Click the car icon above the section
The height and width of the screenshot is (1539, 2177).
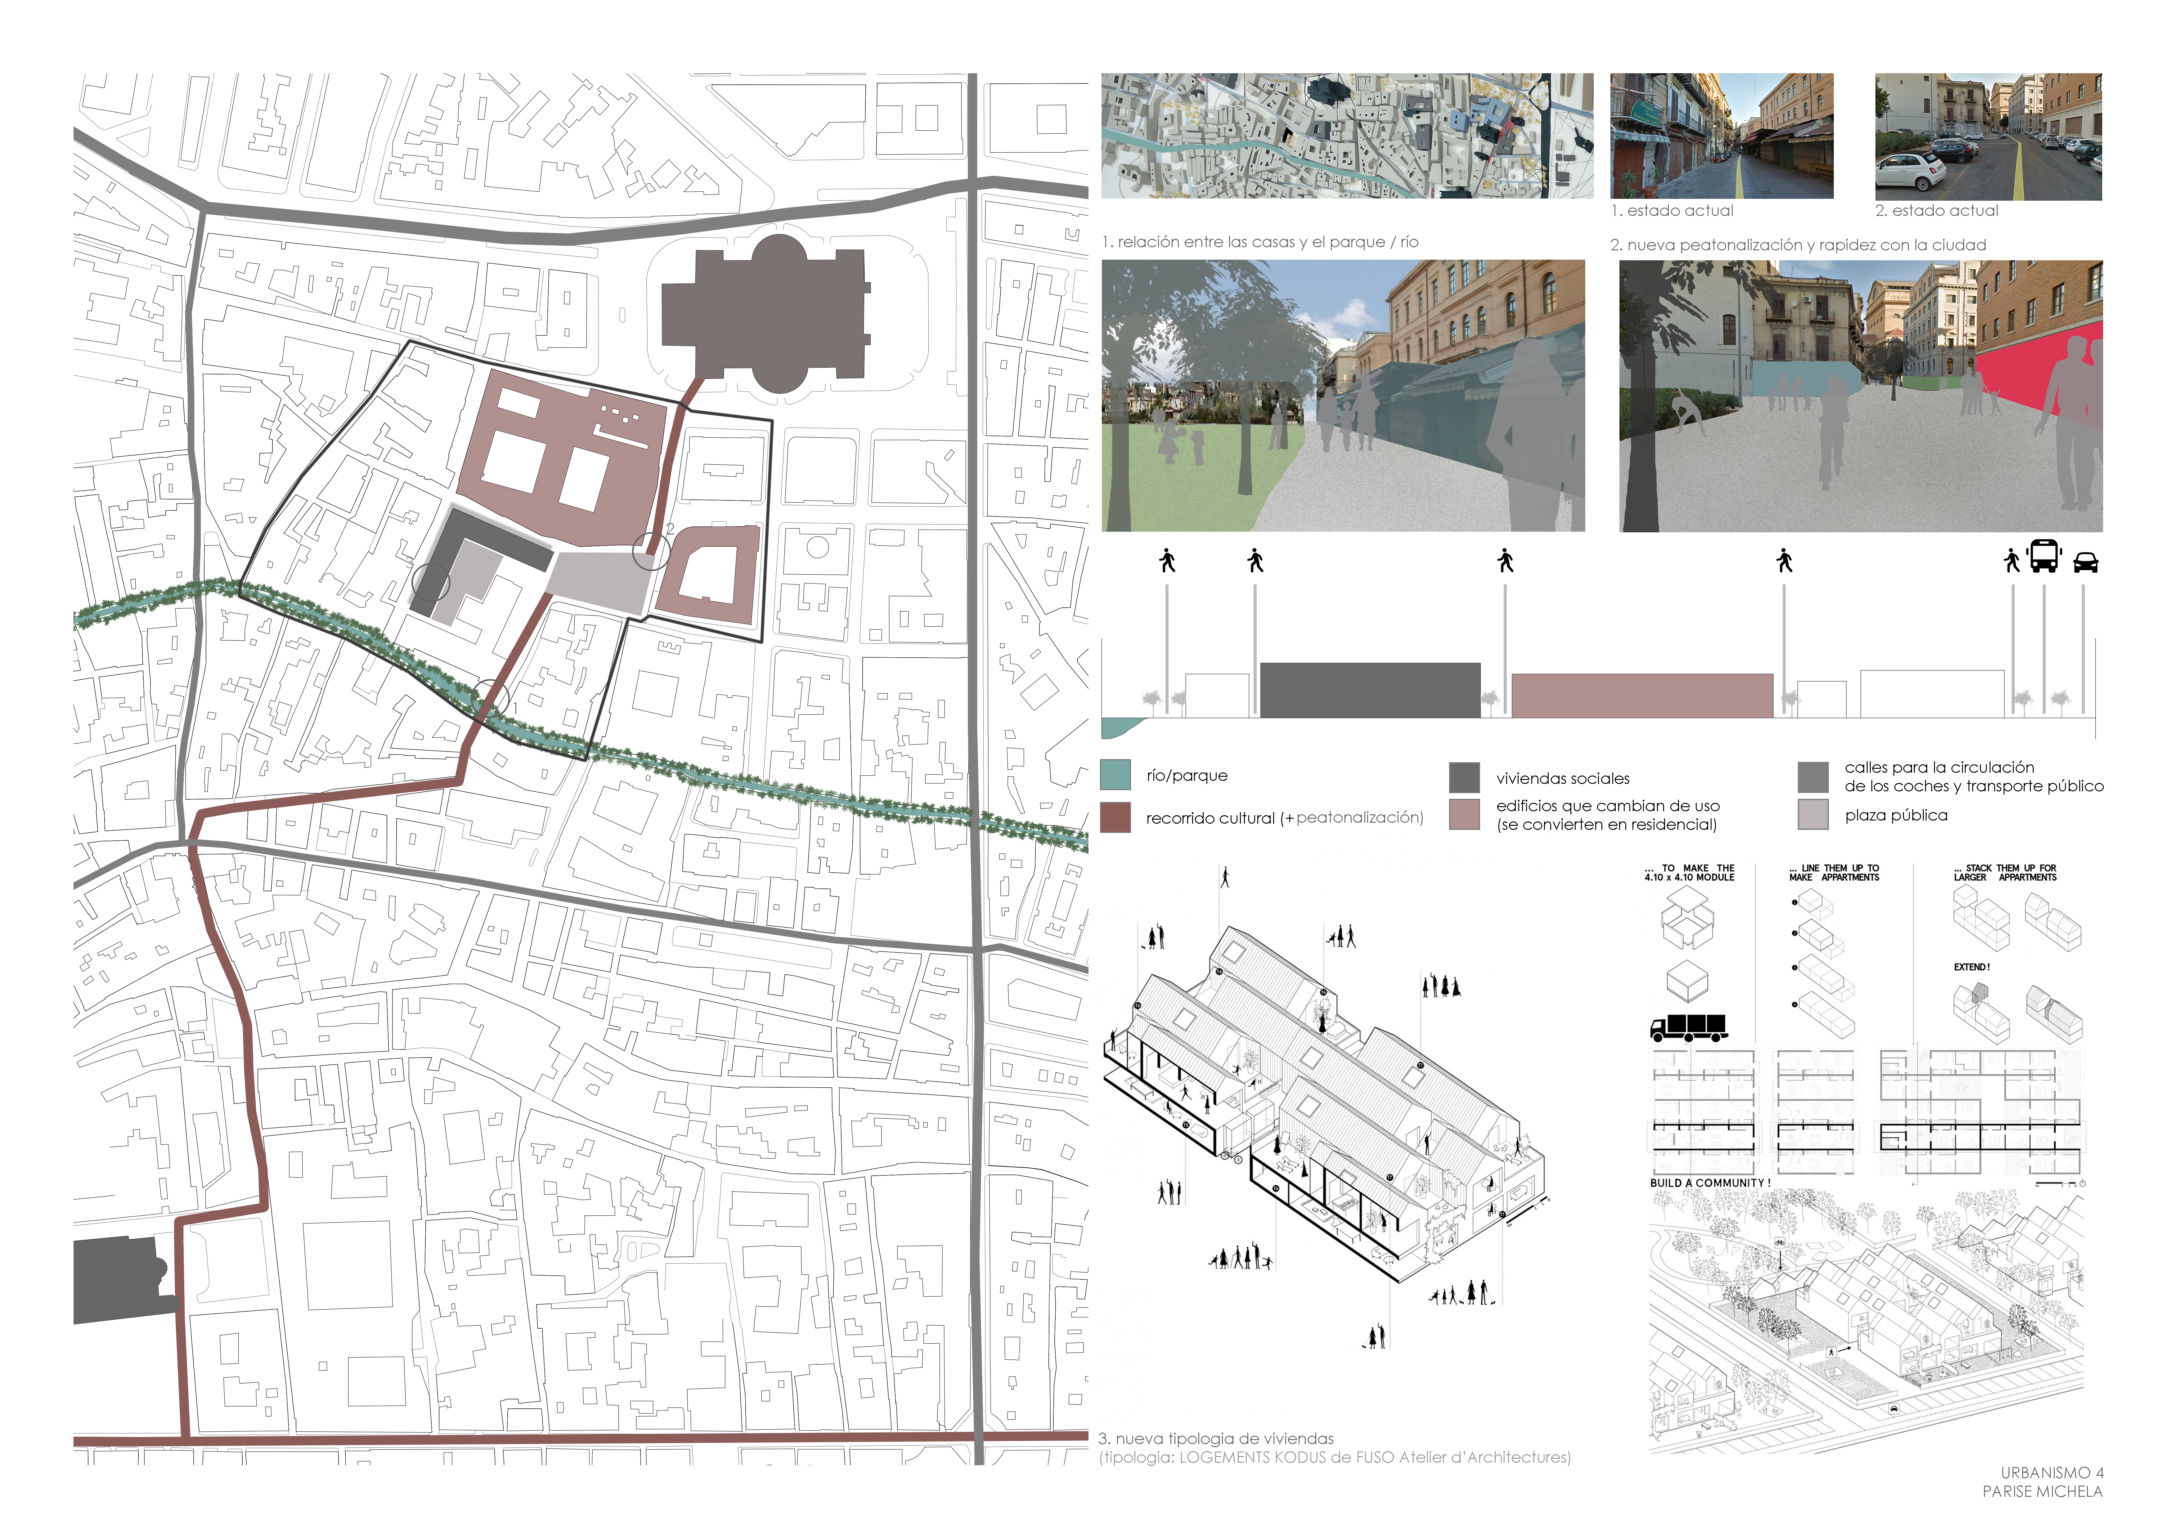point(2086,562)
